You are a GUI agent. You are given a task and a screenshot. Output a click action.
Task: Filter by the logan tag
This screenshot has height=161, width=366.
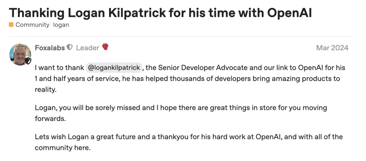point(61,25)
